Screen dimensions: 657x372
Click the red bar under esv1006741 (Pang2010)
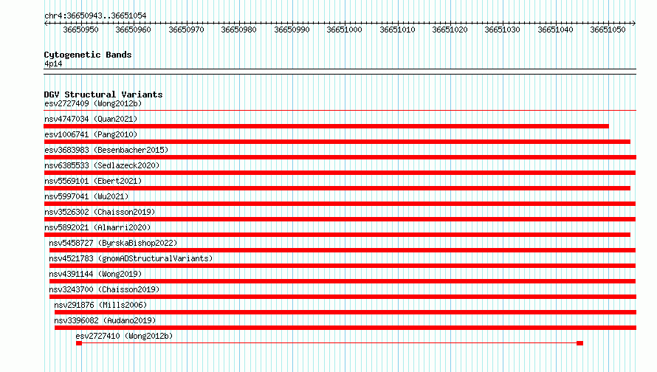[x=337, y=142]
